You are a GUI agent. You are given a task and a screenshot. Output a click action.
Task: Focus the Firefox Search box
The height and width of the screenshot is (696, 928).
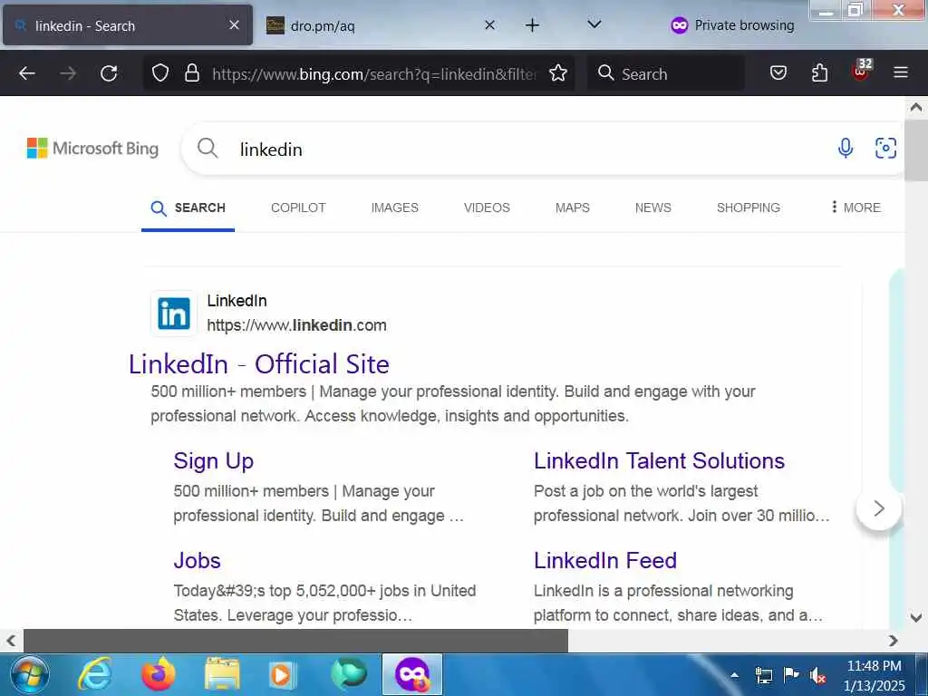pos(666,74)
